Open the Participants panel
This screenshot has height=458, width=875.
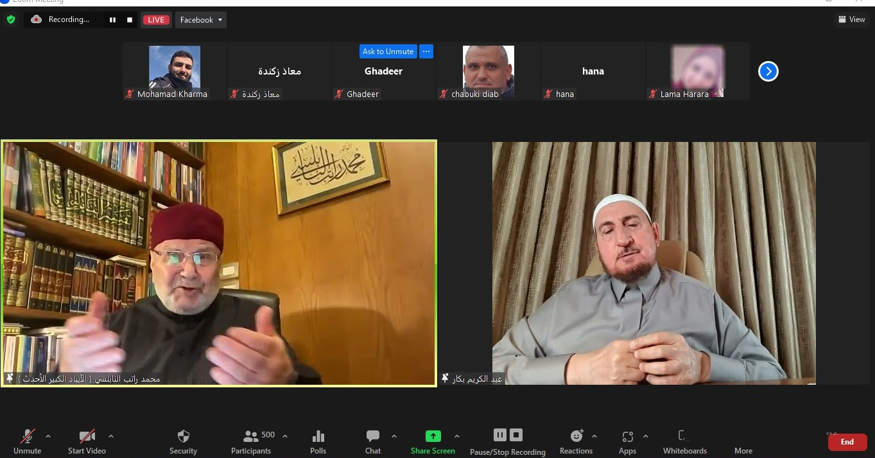point(252,437)
